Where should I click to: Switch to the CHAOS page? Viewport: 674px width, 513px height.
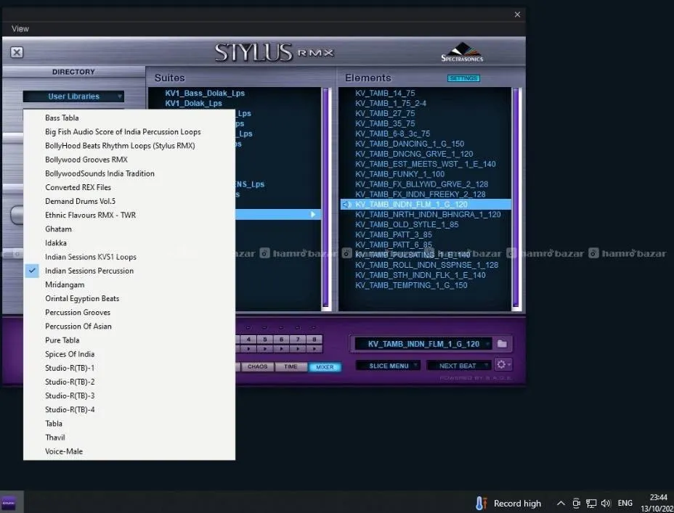pyautogui.click(x=258, y=366)
